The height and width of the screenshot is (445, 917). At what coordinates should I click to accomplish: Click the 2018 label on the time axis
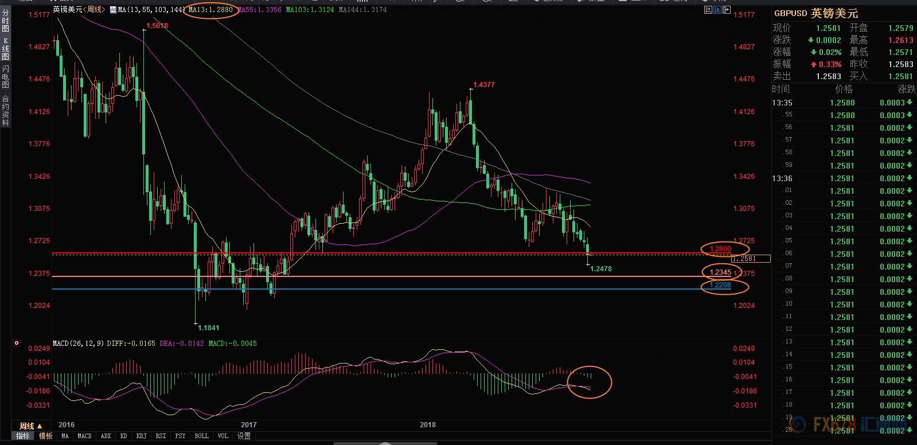pos(428,425)
